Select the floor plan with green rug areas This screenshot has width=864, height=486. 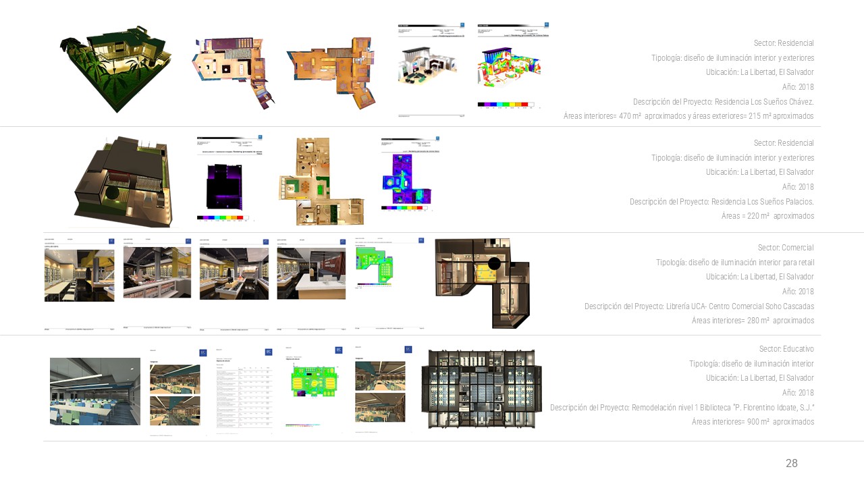click(320, 182)
